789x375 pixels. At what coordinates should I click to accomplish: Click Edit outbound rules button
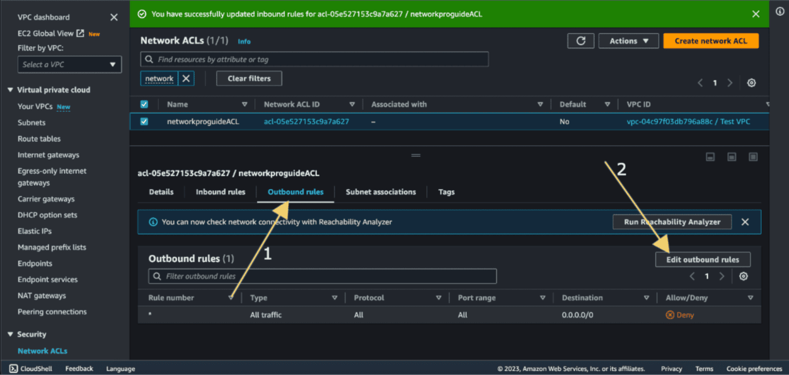click(x=703, y=260)
